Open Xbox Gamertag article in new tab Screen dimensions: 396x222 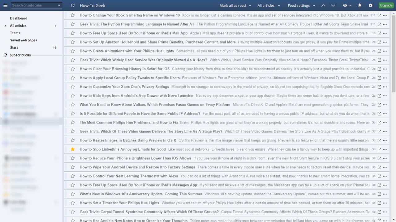(x=380, y=15)
